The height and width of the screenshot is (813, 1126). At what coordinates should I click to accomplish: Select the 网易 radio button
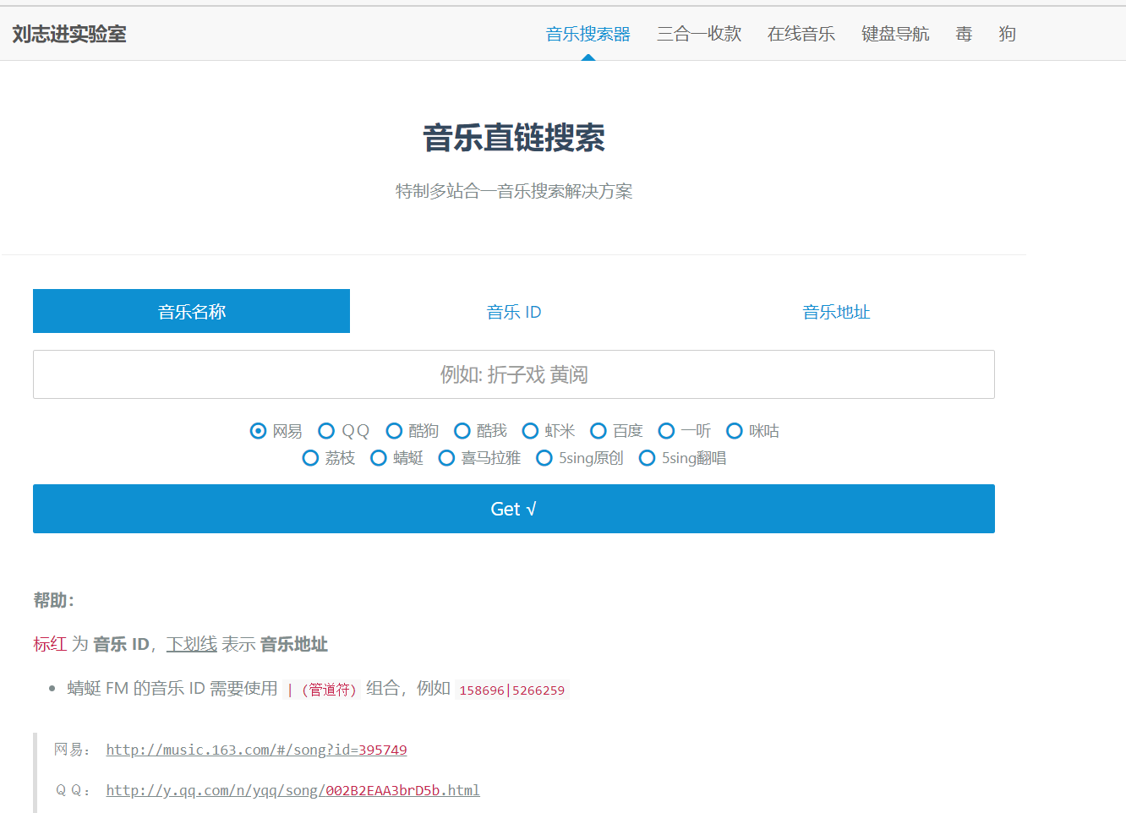(258, 431)
